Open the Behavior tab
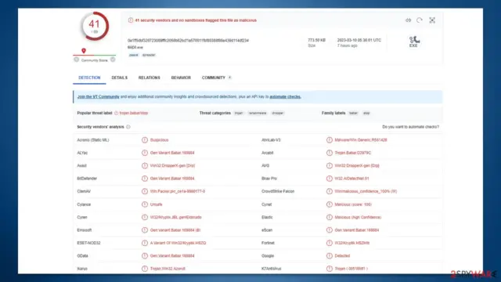 [x=181, y=78]
